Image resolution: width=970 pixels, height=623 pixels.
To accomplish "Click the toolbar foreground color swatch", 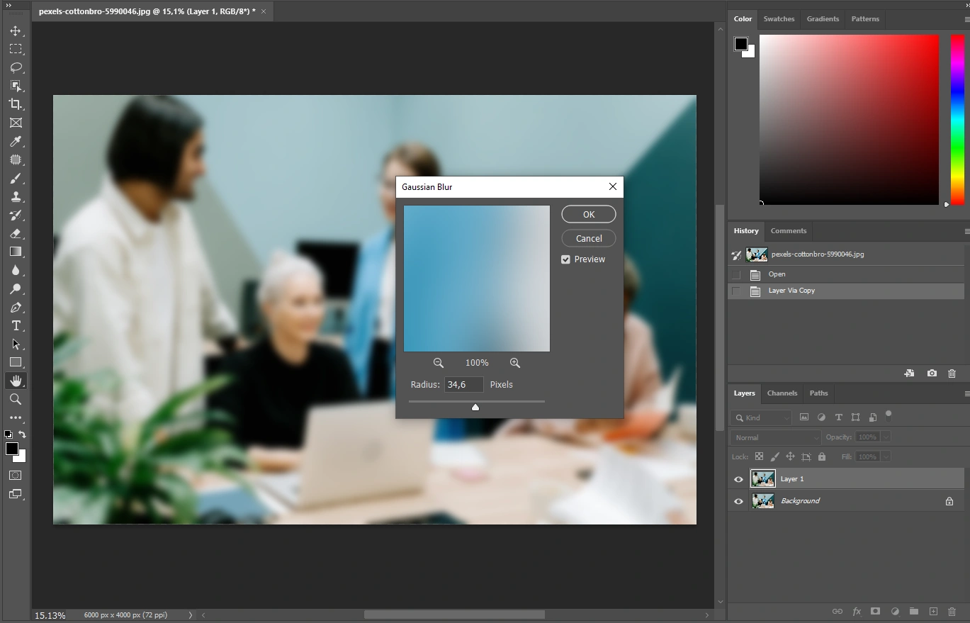I will (x=12, y=449).
